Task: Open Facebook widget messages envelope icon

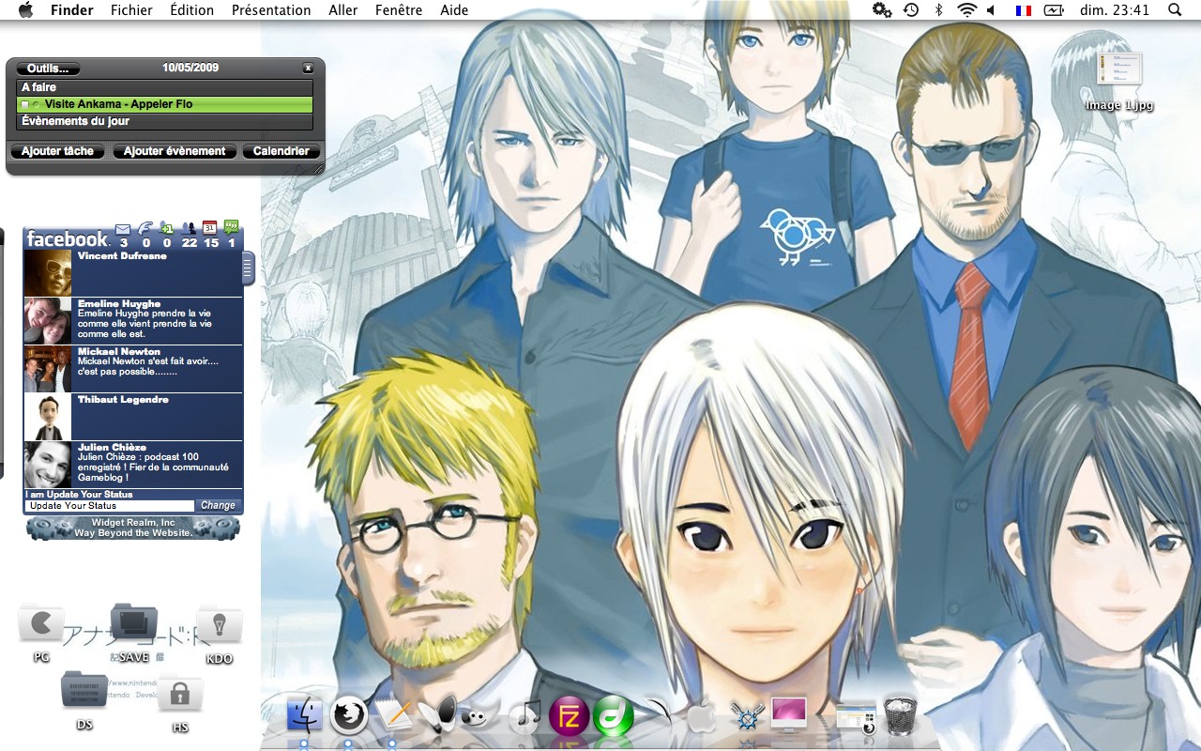Action: pyautogui.click(x=123, y=229)
